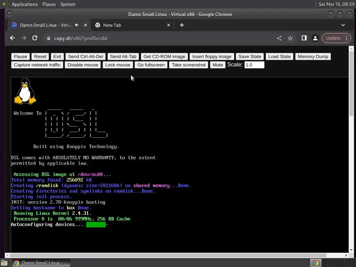Image resolution: width=356 pixels, height=267 pixels.
Task: Pause the emulator
Action: [21, 57]
